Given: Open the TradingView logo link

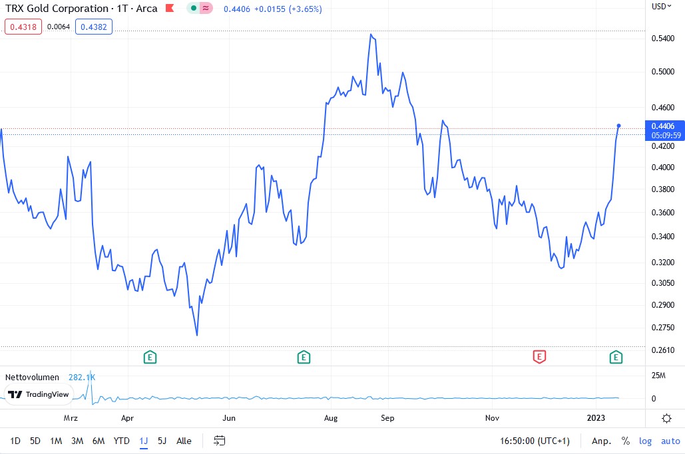Looking at the screenshot, I should point(39,394).
